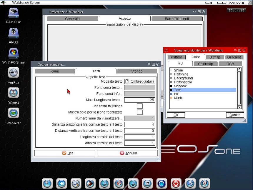Select the Fill color swatch entry
This screenshot has width=253, height=190.
pos(176,94)
